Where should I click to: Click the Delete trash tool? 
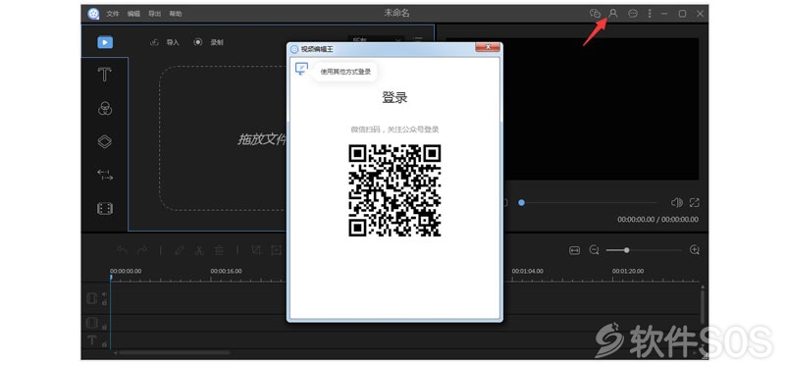pyautogui.click(x=219, y=250)
